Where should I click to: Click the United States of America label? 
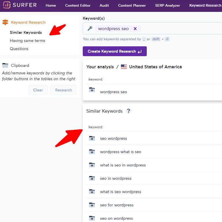coord(155,67)
